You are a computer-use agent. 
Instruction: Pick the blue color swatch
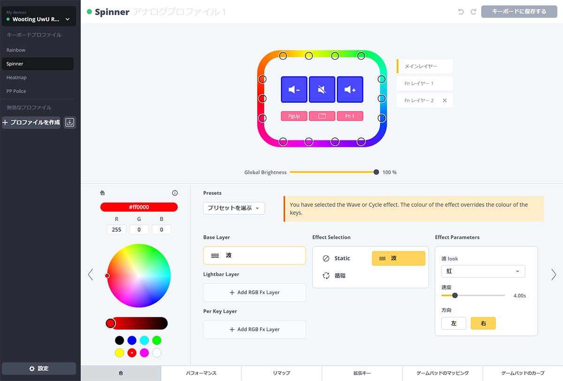pos(132,340)
